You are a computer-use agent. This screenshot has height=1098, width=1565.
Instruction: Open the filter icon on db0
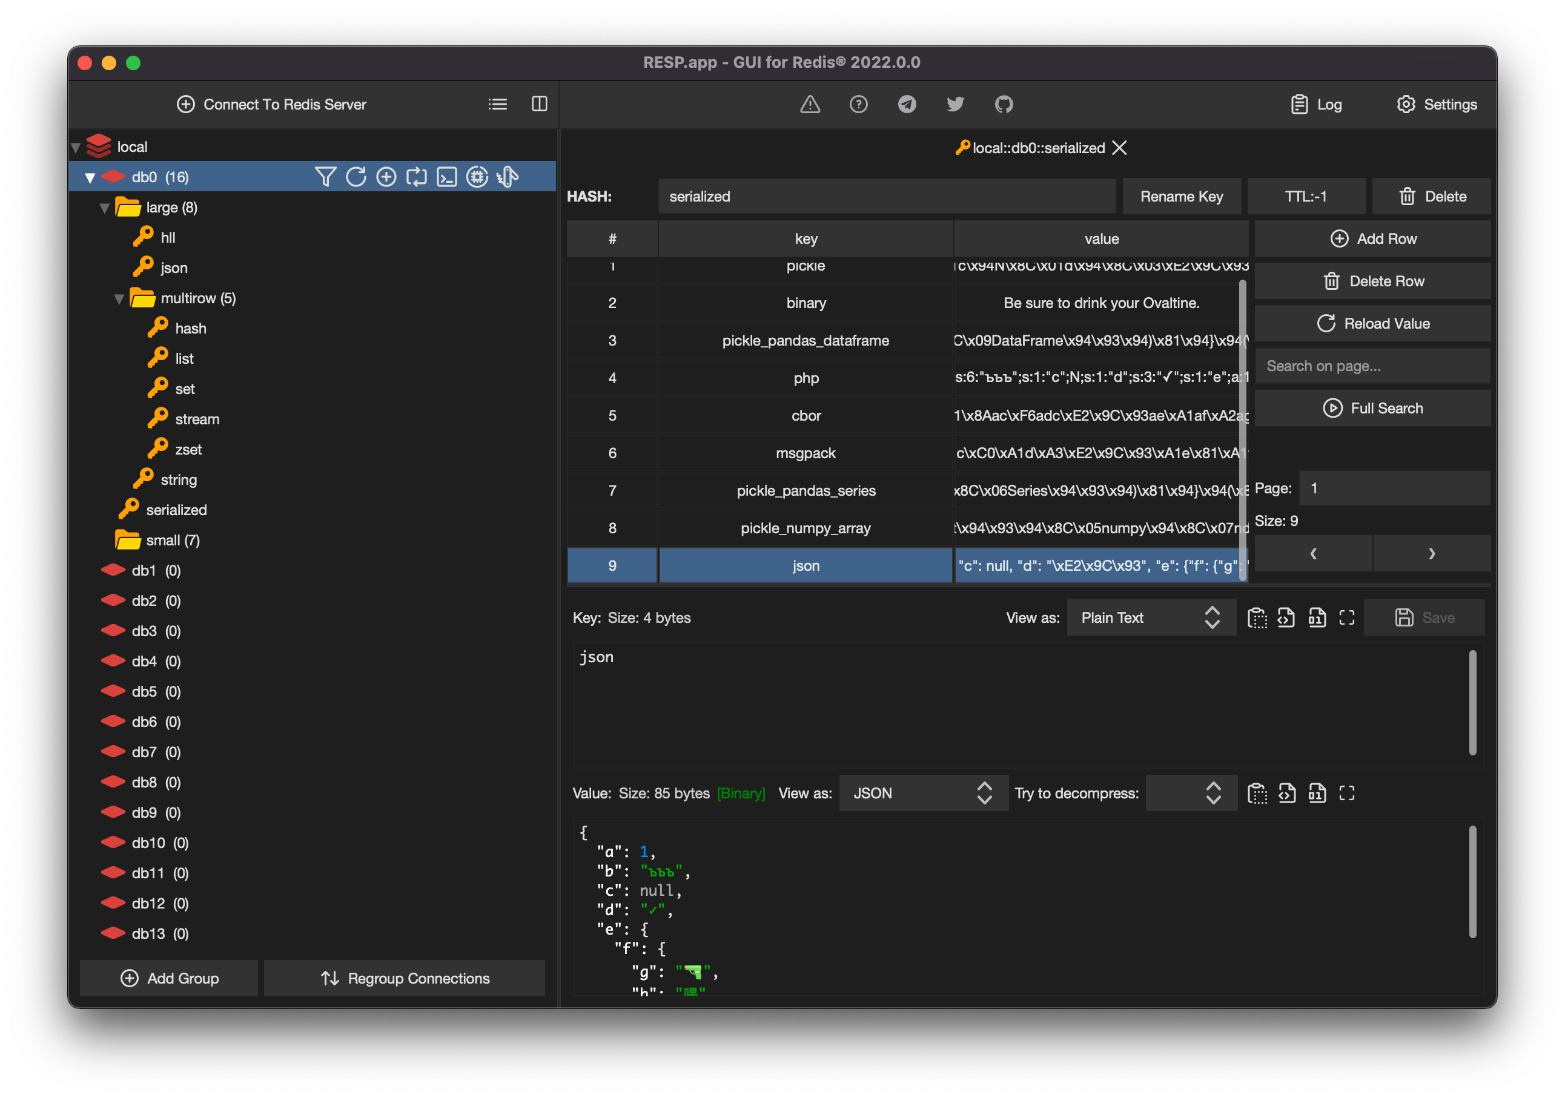326,176
